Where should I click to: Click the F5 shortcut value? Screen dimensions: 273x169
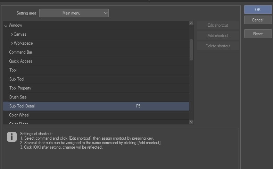pyautogui.click(x=138, y=106)
